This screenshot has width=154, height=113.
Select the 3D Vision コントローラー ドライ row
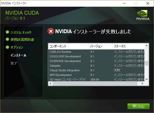click(96, 80)
